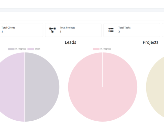Click the Total Projects count value 1
This screenshot has width=164, height=123.
[61, 32]
